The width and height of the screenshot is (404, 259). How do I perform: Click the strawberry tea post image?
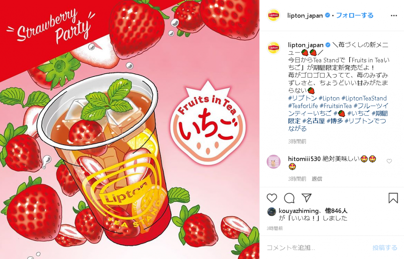129,129
